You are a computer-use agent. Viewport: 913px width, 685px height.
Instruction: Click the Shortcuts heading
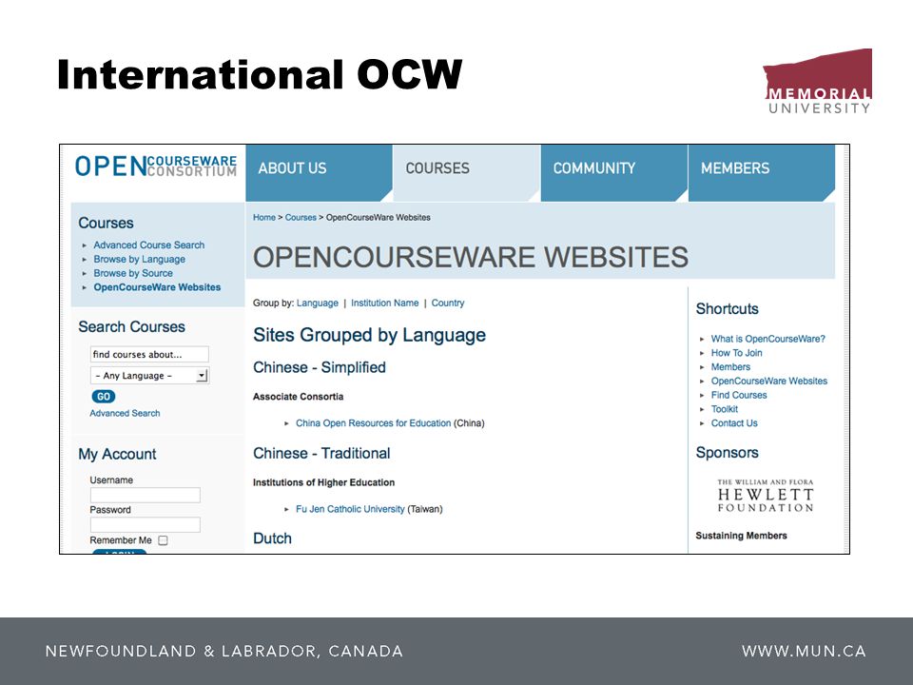pyautogui.click(x=728, y=308)
